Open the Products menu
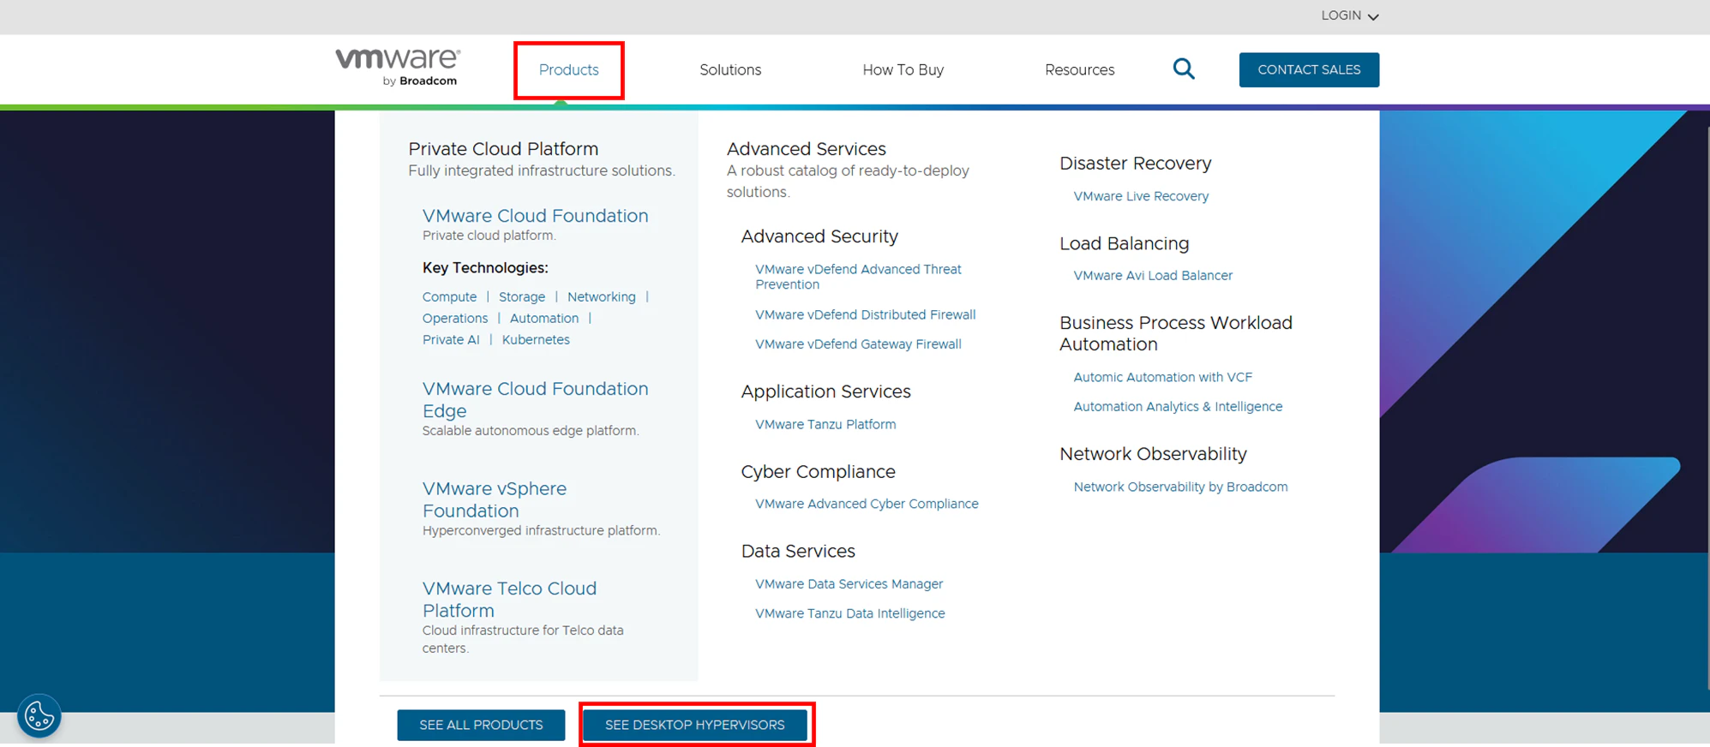This screenshot has width=1710, height=747. point(569,70)
